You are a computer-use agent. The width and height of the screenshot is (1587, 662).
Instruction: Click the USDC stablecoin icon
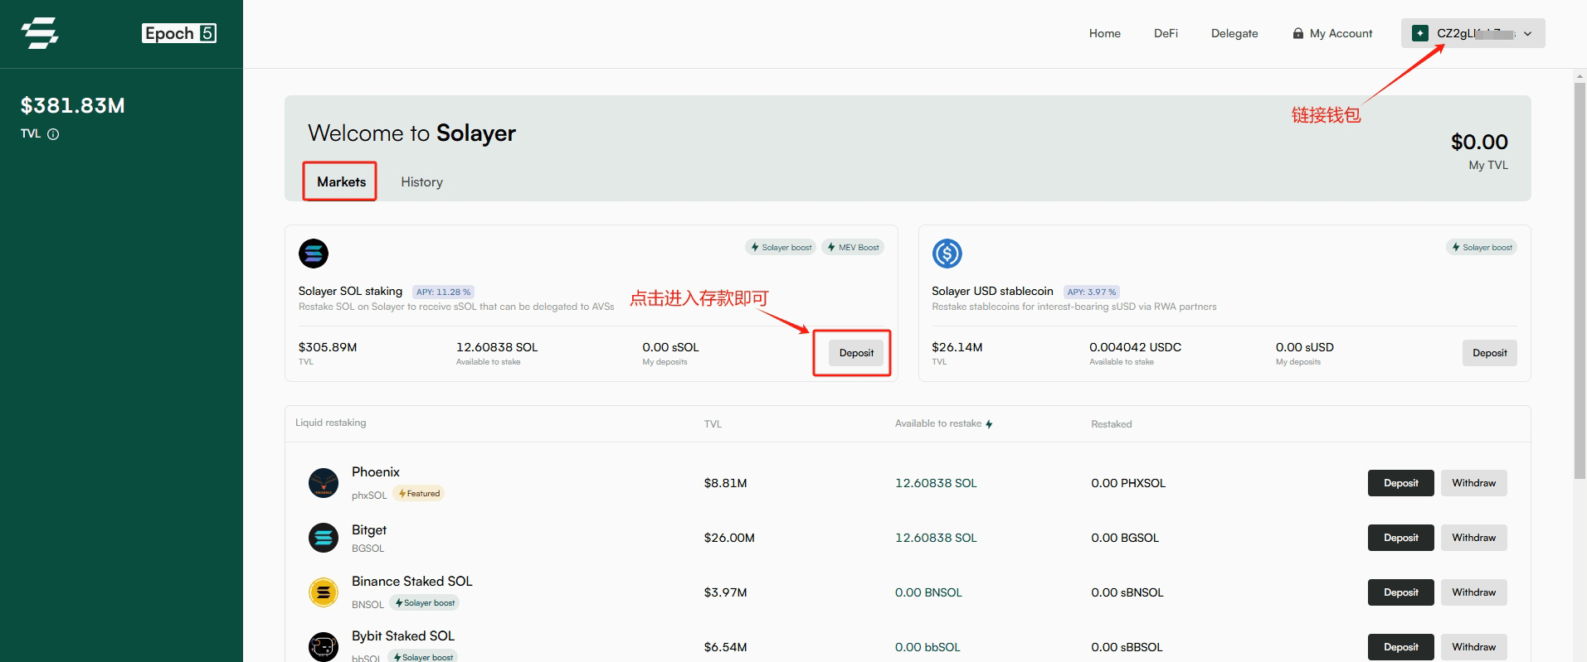947,254
